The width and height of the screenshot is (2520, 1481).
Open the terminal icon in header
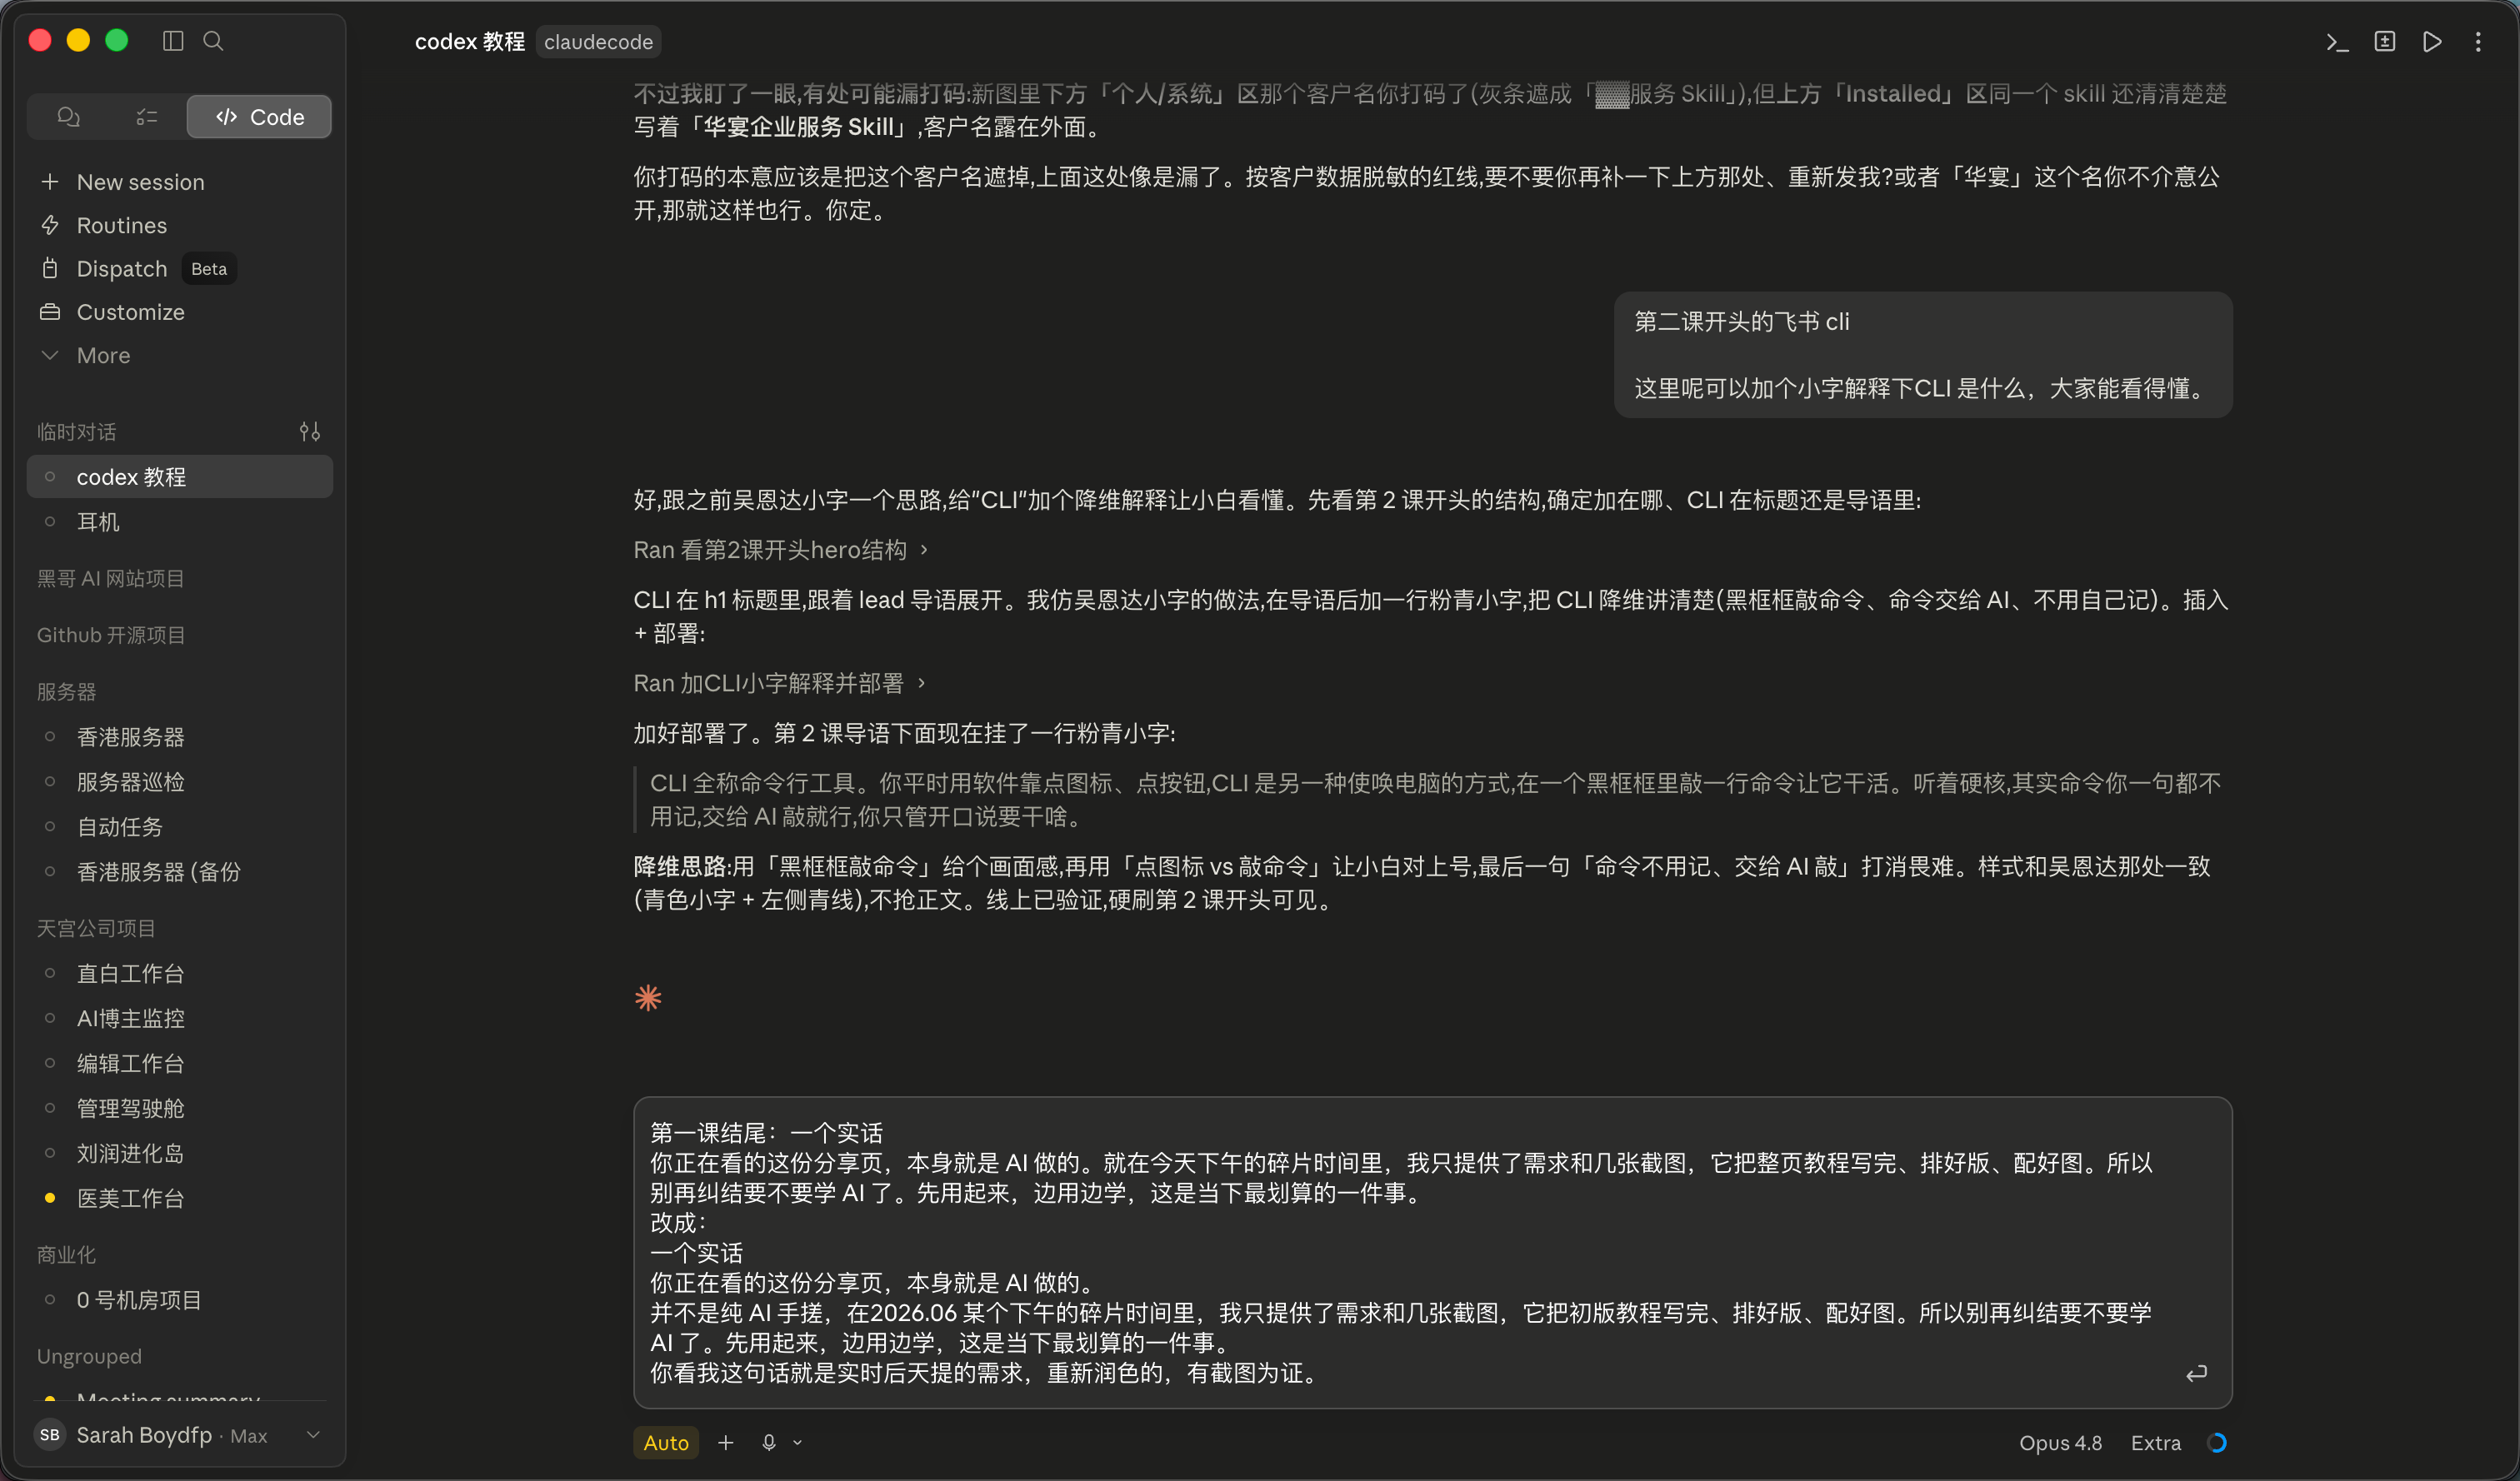(2337, 42)
